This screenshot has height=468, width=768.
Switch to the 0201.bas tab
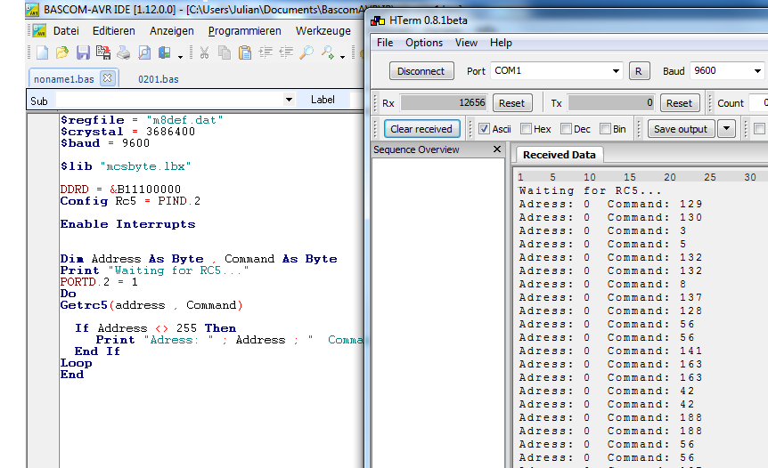coord(159,79)
